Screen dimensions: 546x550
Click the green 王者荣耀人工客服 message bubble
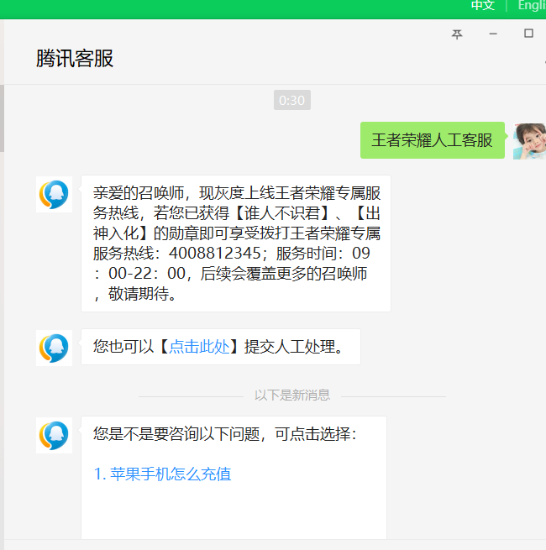point(432,140)
